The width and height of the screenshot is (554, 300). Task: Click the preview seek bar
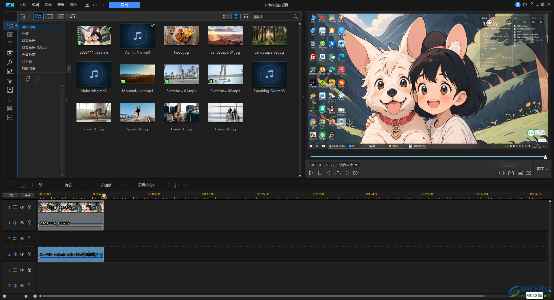click(x=428, y=157)
